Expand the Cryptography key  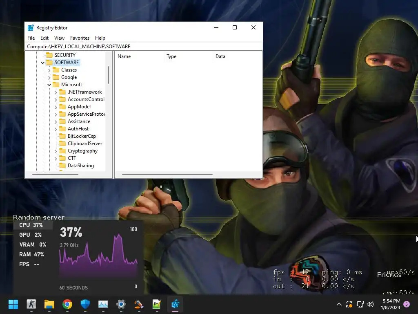coord(56,151)
